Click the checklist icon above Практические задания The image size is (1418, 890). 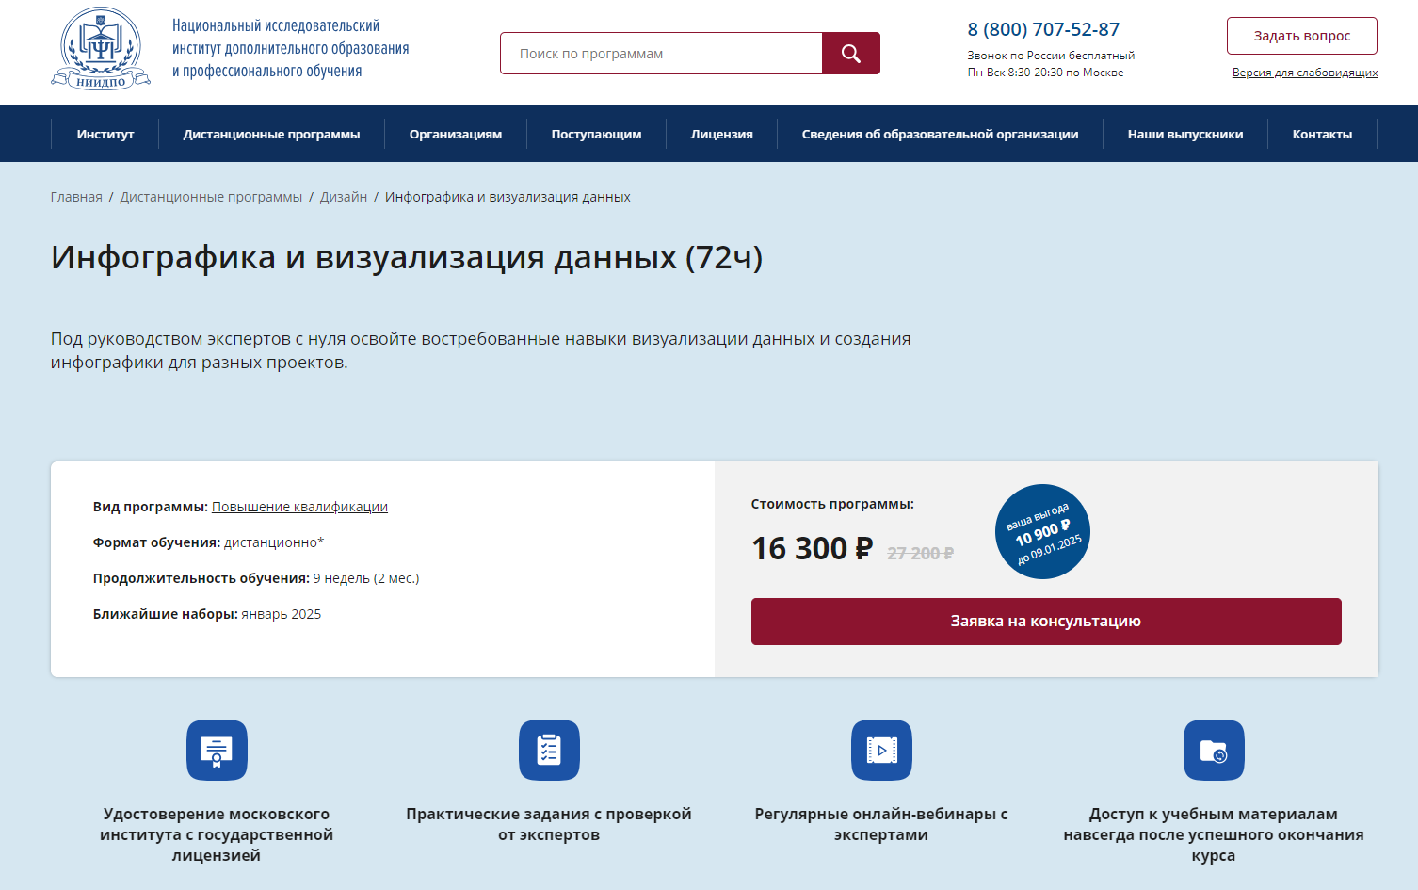549,751
